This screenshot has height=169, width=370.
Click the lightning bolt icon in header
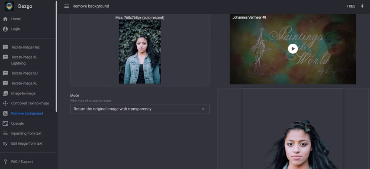click(362, 6)
